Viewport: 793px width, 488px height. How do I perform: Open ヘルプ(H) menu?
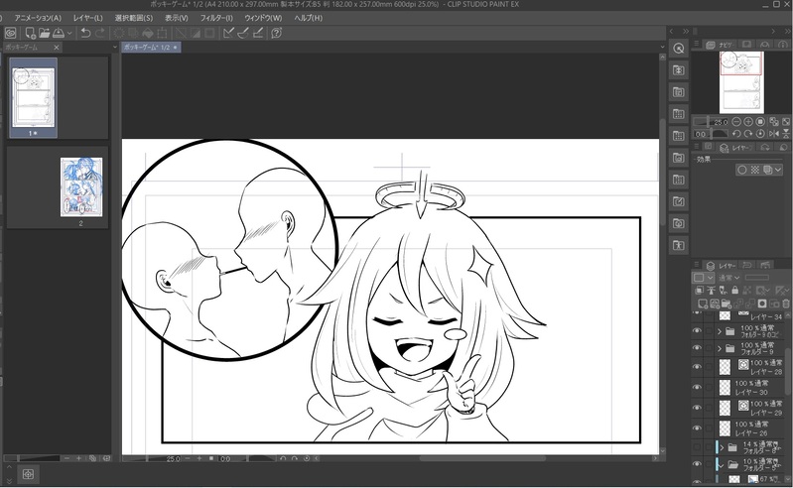(308, 18)
